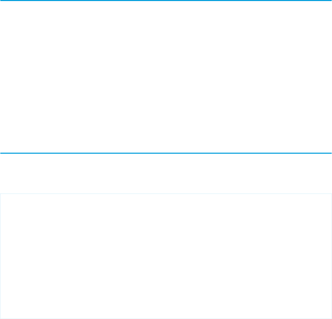Viewport: 332px width, 319px height.
Task: Click the blank white area between the blue lines
Action: coord(166,77)
